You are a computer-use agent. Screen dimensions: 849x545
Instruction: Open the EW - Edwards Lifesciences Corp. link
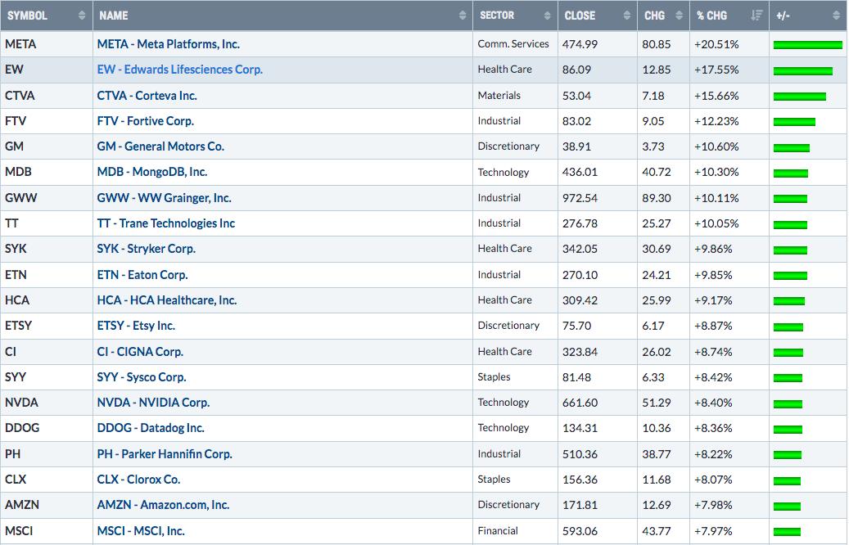[x=179, y=70]
